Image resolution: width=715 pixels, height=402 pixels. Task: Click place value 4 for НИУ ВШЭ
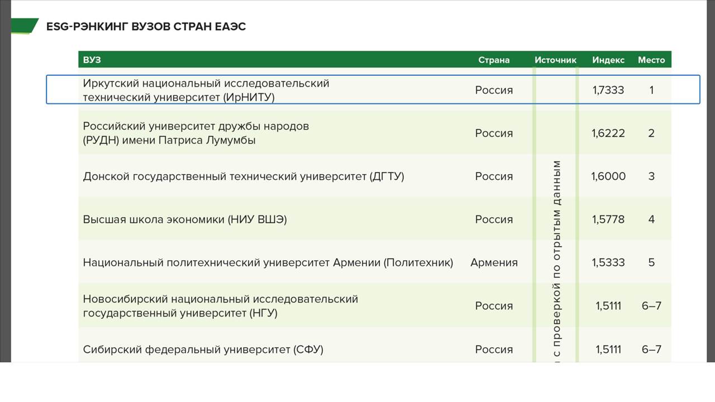(x=651, y=219)
